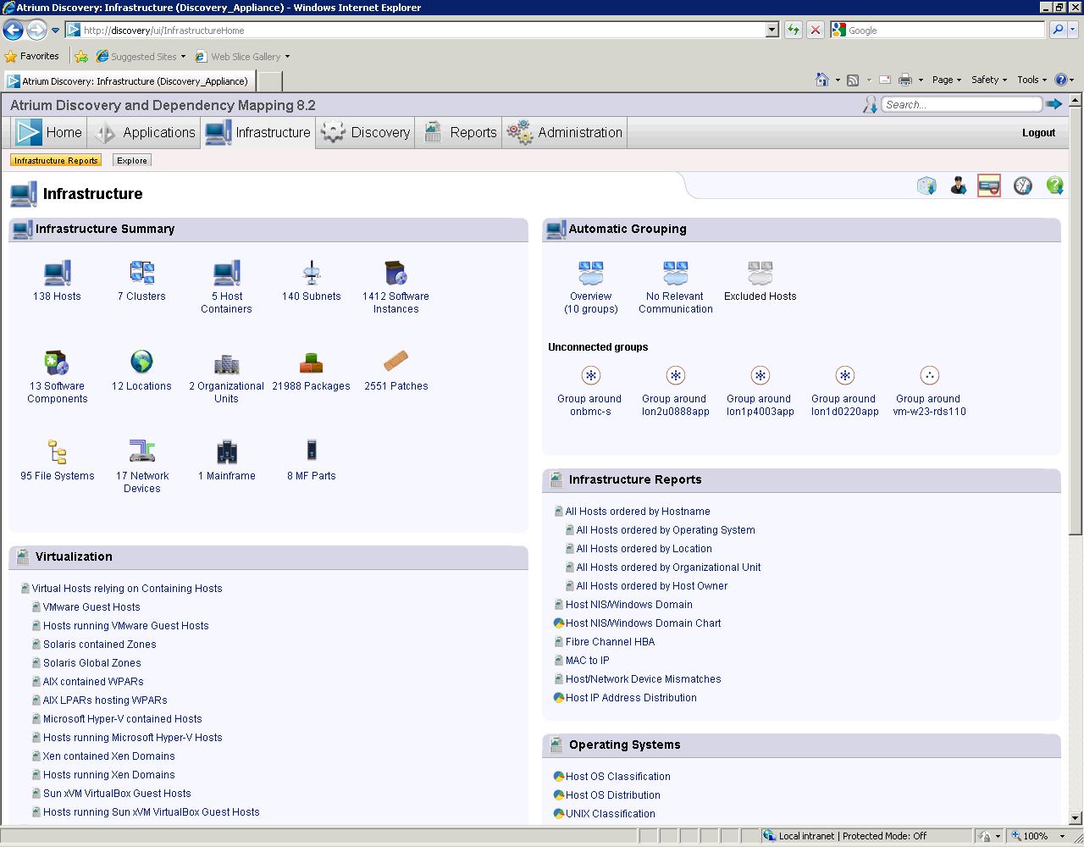
Task: Click the clock icon in page toolbar
Action: pos(1023,185)
